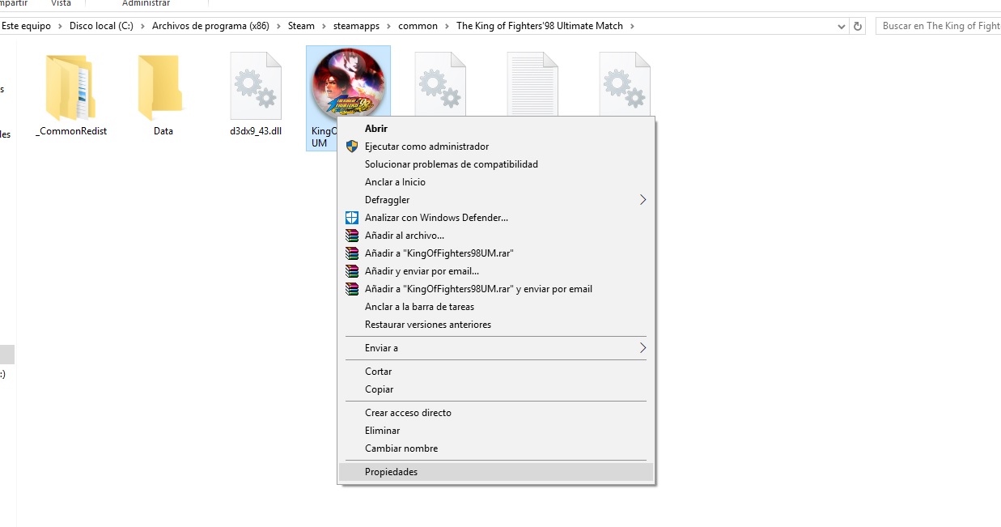Click the WinRAR icon beside Añadir al archivo

click(x=351, y=236)
